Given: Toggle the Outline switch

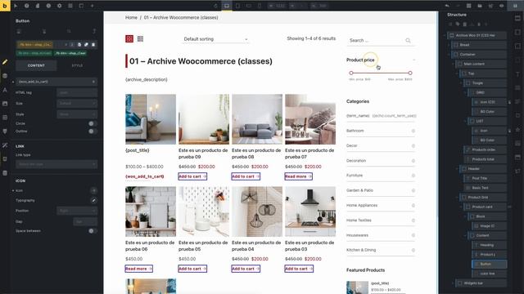Looking at the screenshot, I should pyautogui.click(x=93, y=131).
